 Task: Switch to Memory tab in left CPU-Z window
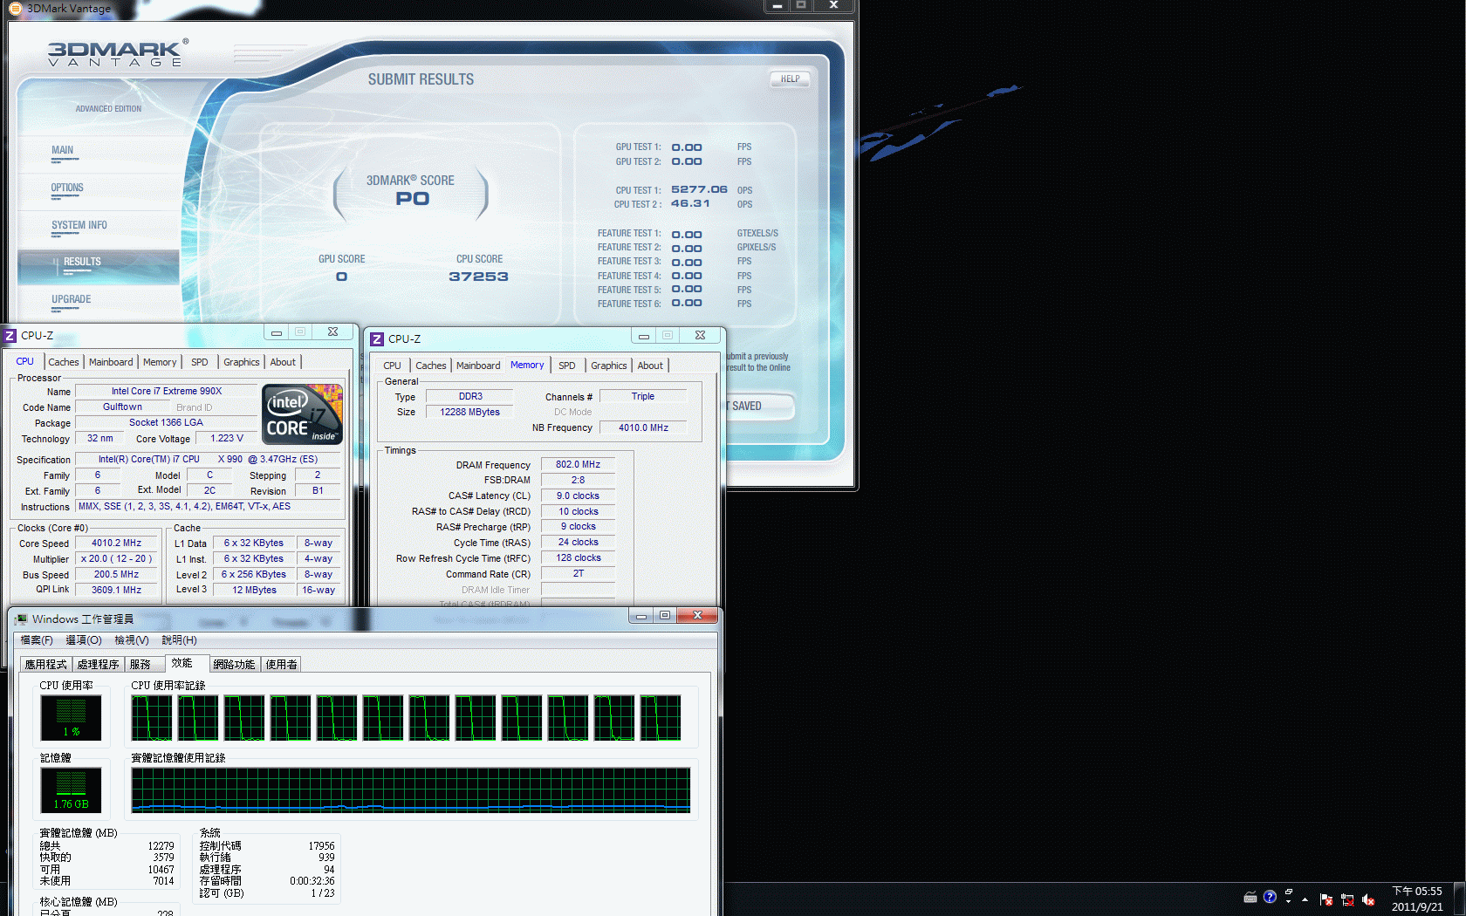[x=160, y=362]
